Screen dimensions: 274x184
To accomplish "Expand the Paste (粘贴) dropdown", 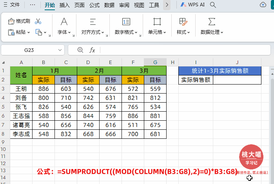I will pyautogui.click(x=28, y=32).
